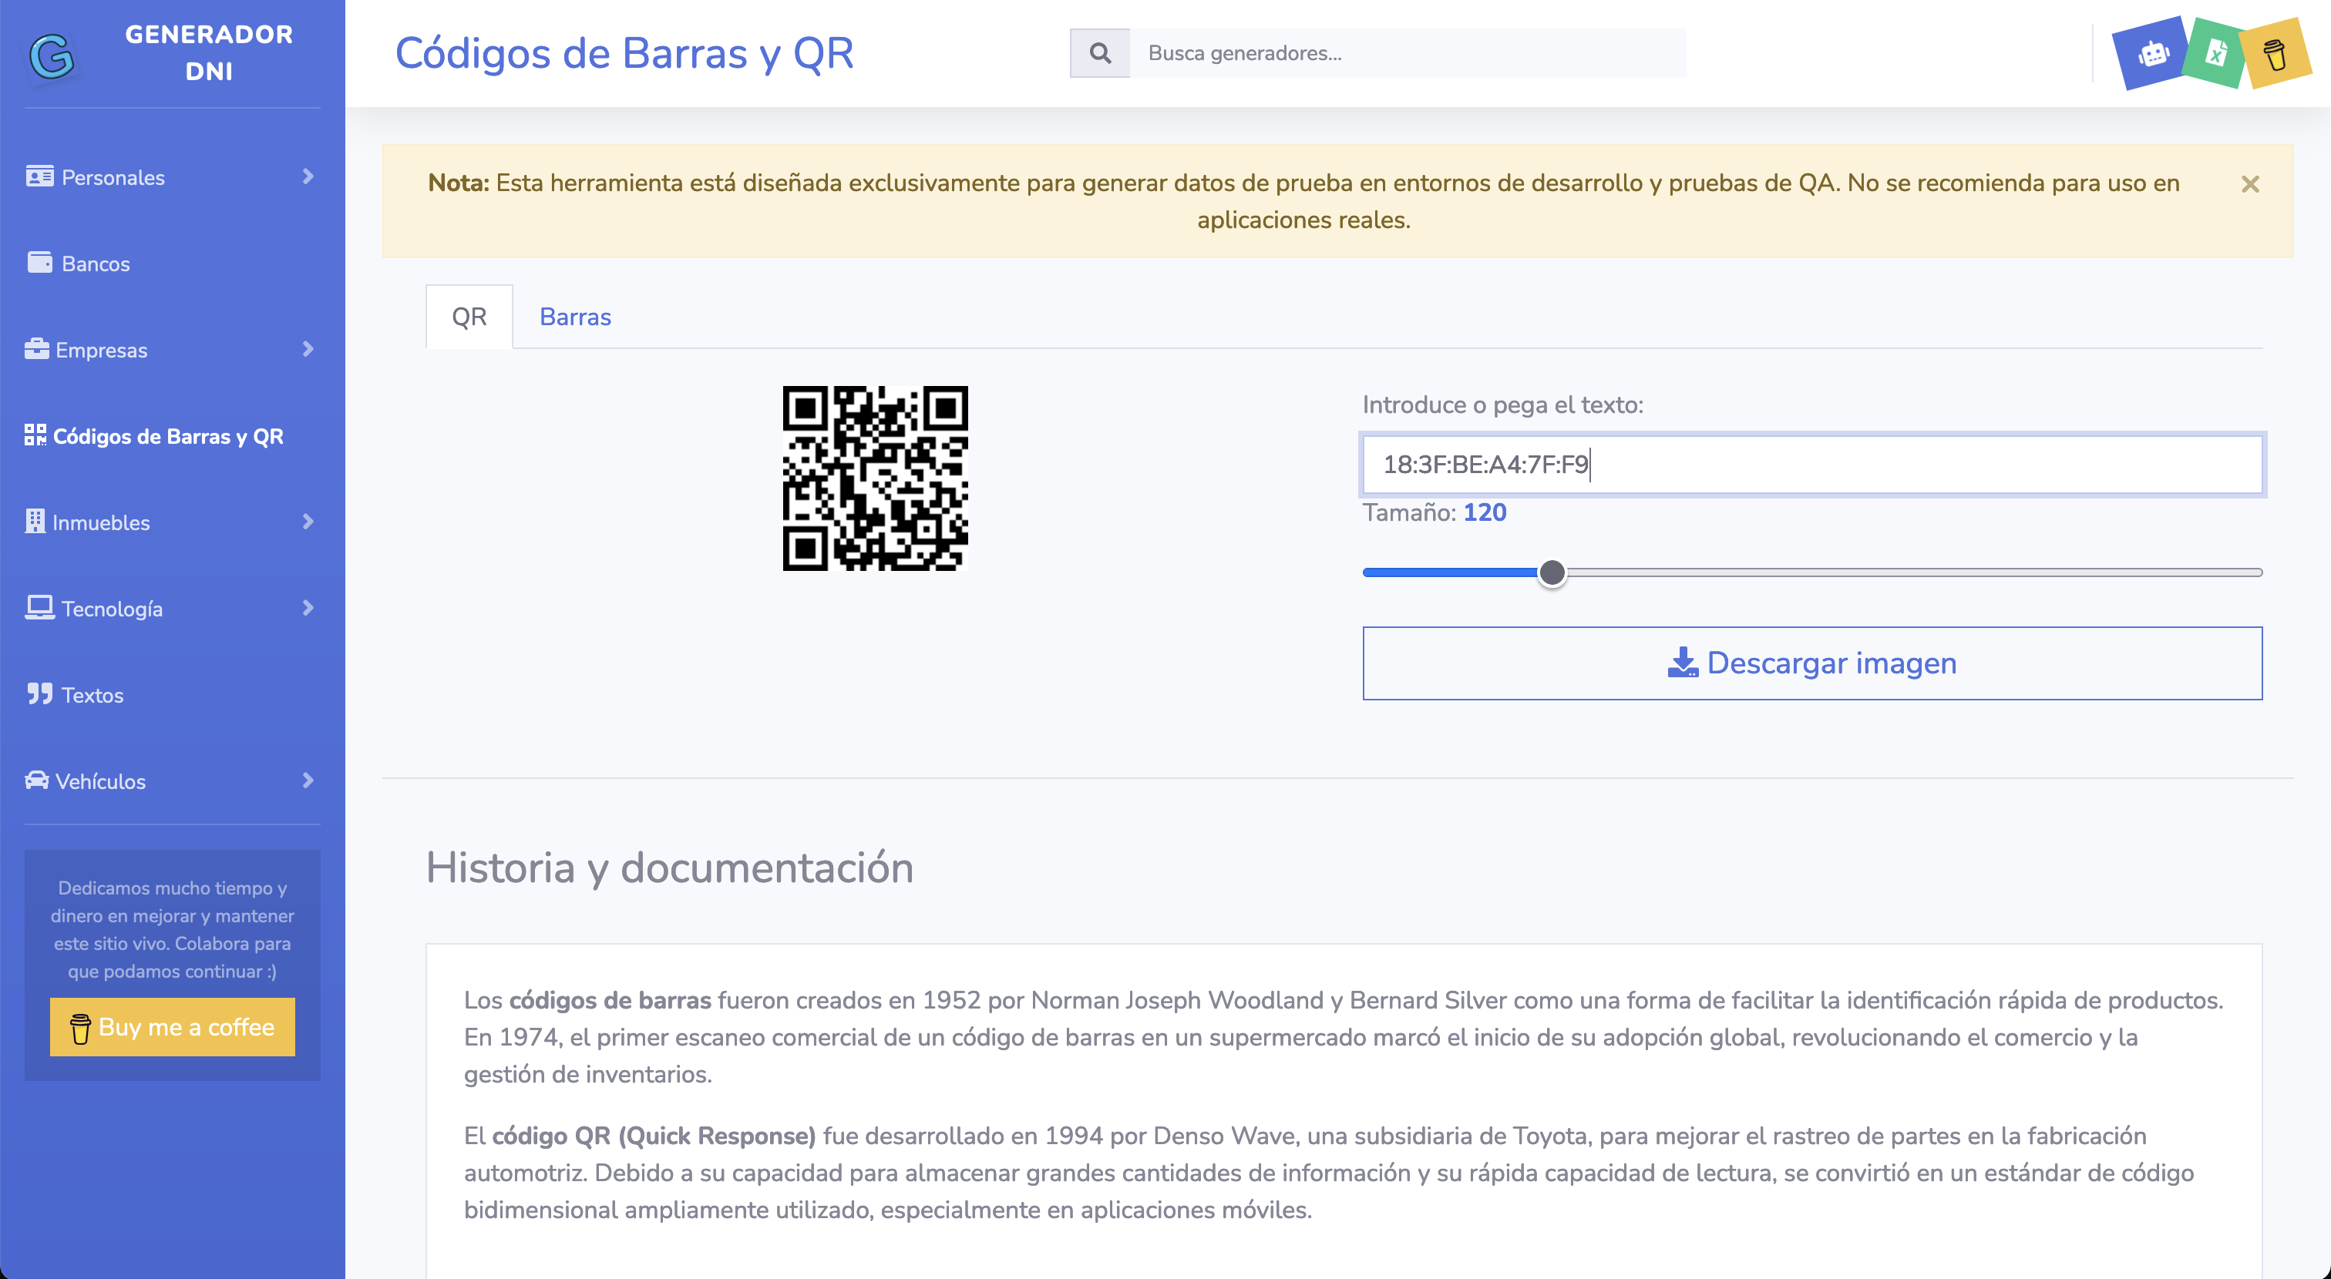The height and width of the screenshot is (1279, 2331).
Task: Click the Empresas briefcase icon
Action: tap(37, 348)
